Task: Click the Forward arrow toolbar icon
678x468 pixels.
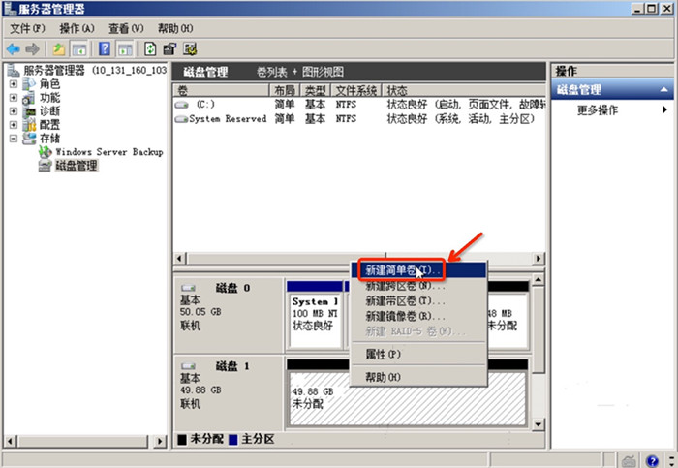Action: 32,49
